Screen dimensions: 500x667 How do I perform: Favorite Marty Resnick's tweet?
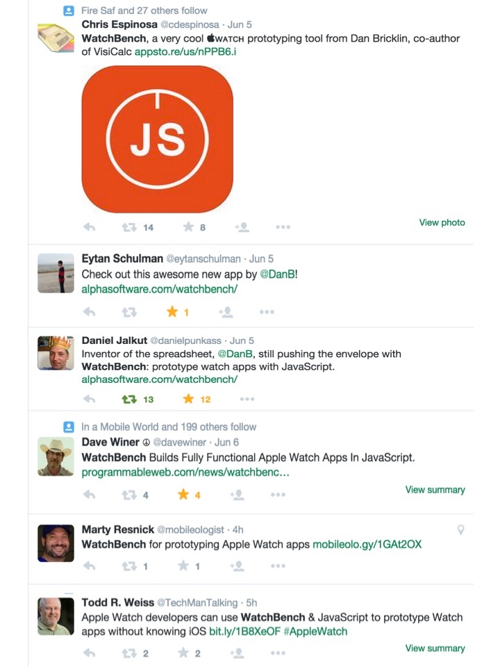click(183, 566)
